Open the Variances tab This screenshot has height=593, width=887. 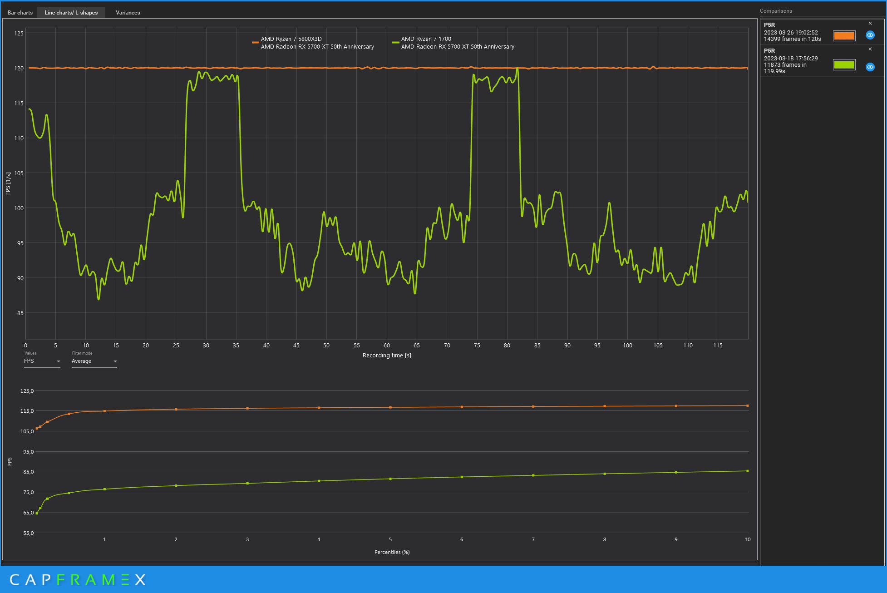(128, 13)
